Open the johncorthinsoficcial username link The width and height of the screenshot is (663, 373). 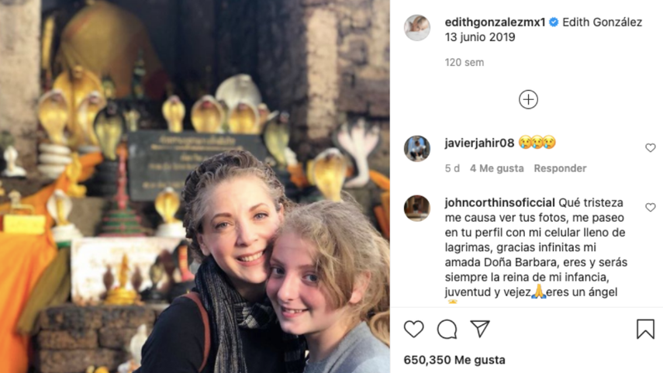click(x=499, y=202)
